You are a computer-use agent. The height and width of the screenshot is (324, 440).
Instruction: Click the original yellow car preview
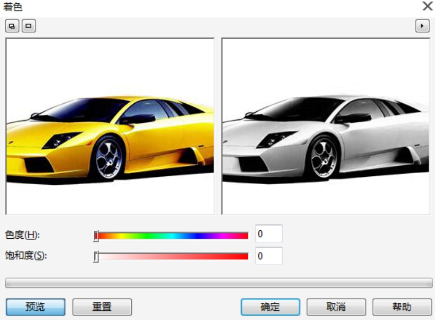pos(110,127)
